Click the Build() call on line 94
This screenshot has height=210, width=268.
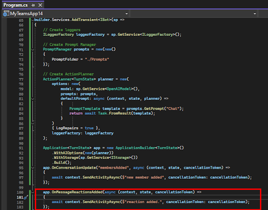pyautogui.click(x=62, y=163)
